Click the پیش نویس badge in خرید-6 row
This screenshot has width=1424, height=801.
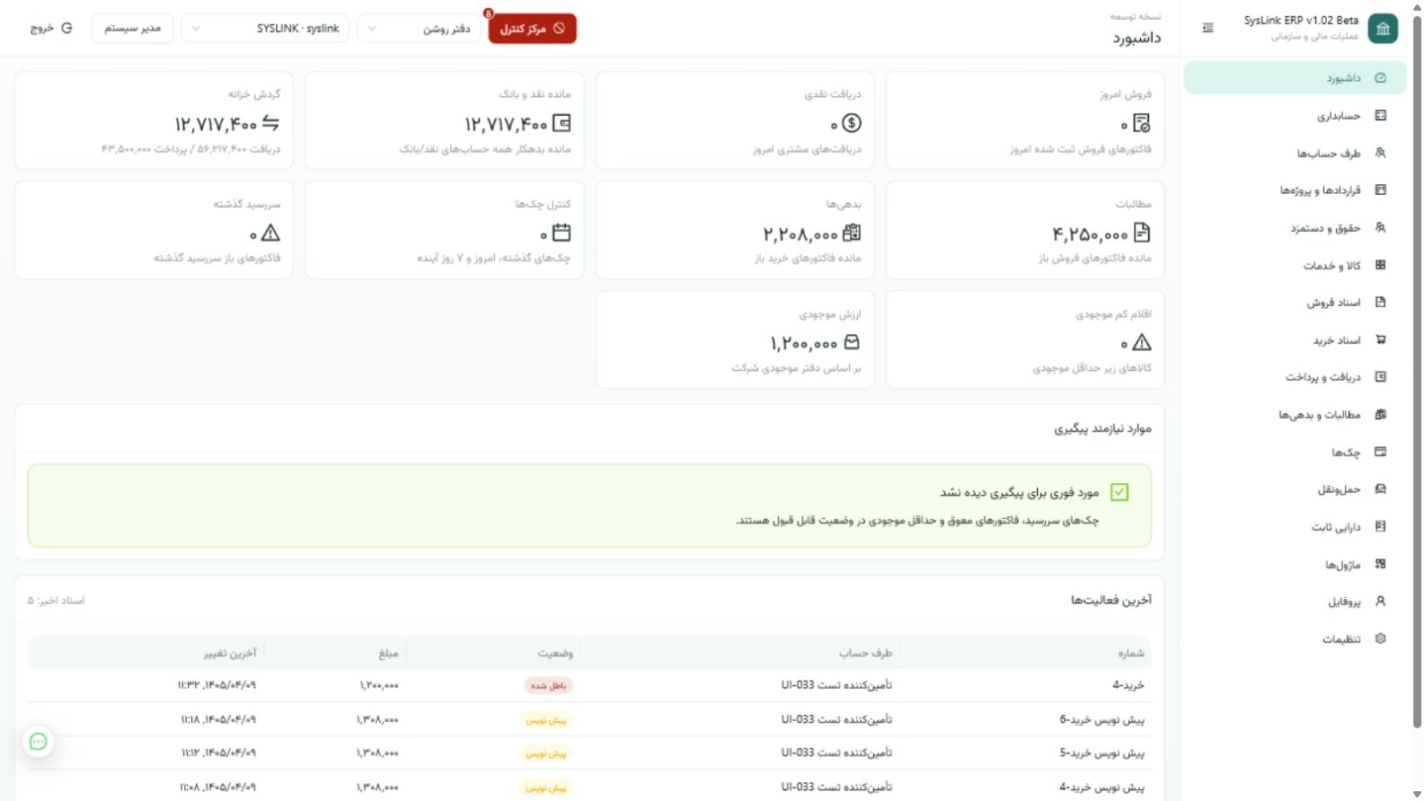coord(546,719)
